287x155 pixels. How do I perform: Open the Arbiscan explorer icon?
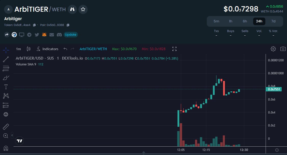pyautogui.click(x=14, y=35)
